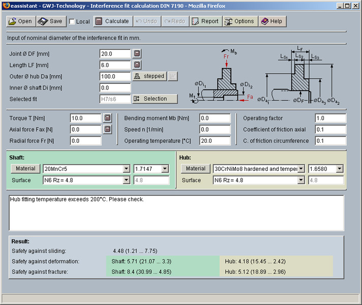The height and width of the screenshot is (305, 362).
Task: Click the Outer Ø hub Da field
Action: (115, 76)
